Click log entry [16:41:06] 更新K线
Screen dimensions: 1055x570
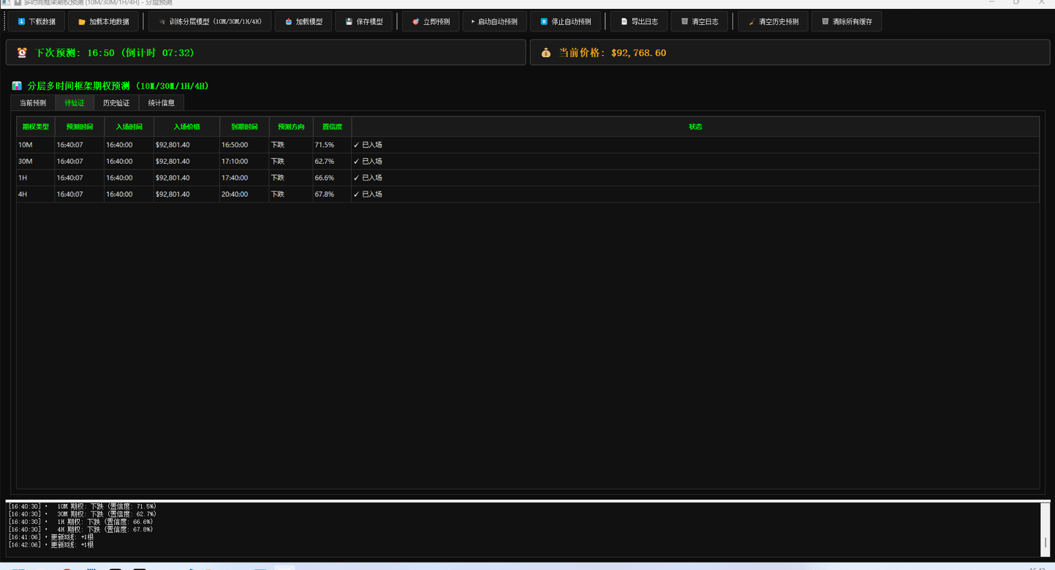(51, 537)
